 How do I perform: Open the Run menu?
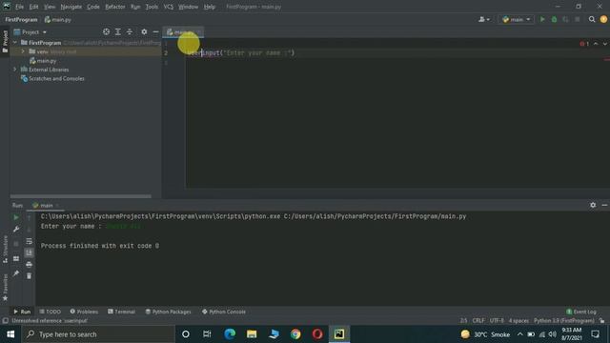(x=135, y=7)
